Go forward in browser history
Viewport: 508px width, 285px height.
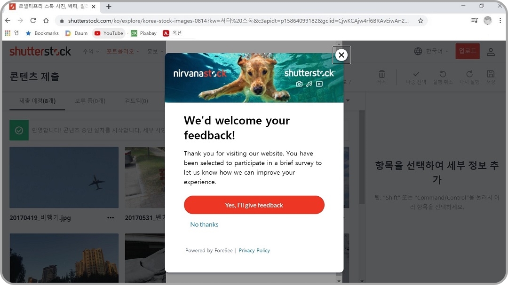point(20,20)
